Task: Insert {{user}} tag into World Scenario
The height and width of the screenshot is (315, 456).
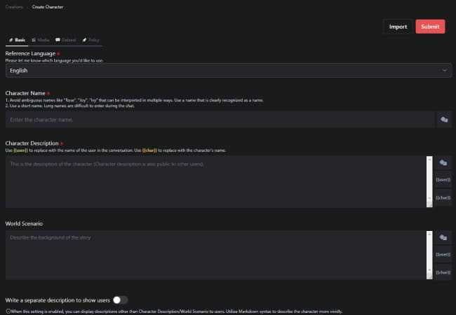Action: point(443,255)
